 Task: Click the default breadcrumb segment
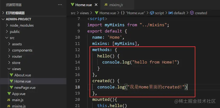[179, 13]
